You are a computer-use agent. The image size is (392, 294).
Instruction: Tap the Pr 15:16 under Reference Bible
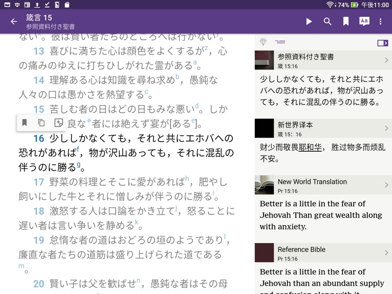pos(287,259)
